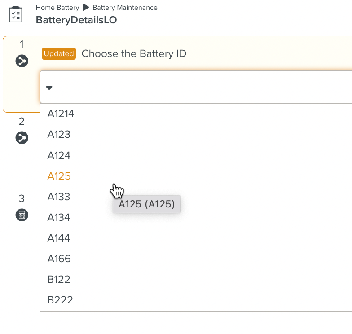Click the orange Updated badge

pyautogui.click(x=59, y=54)
